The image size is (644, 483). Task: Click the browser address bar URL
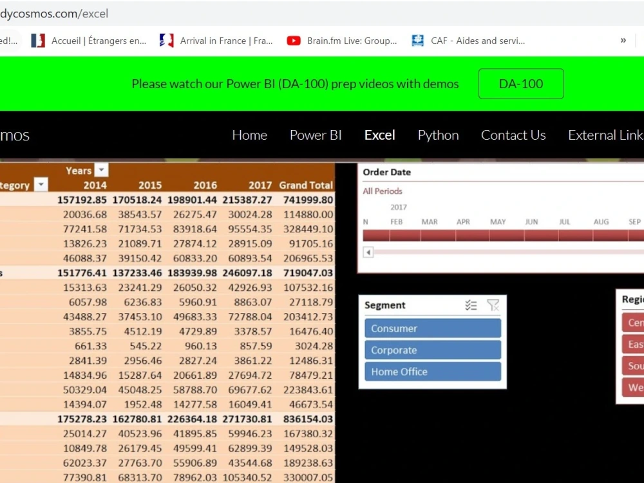pos(54,14)
